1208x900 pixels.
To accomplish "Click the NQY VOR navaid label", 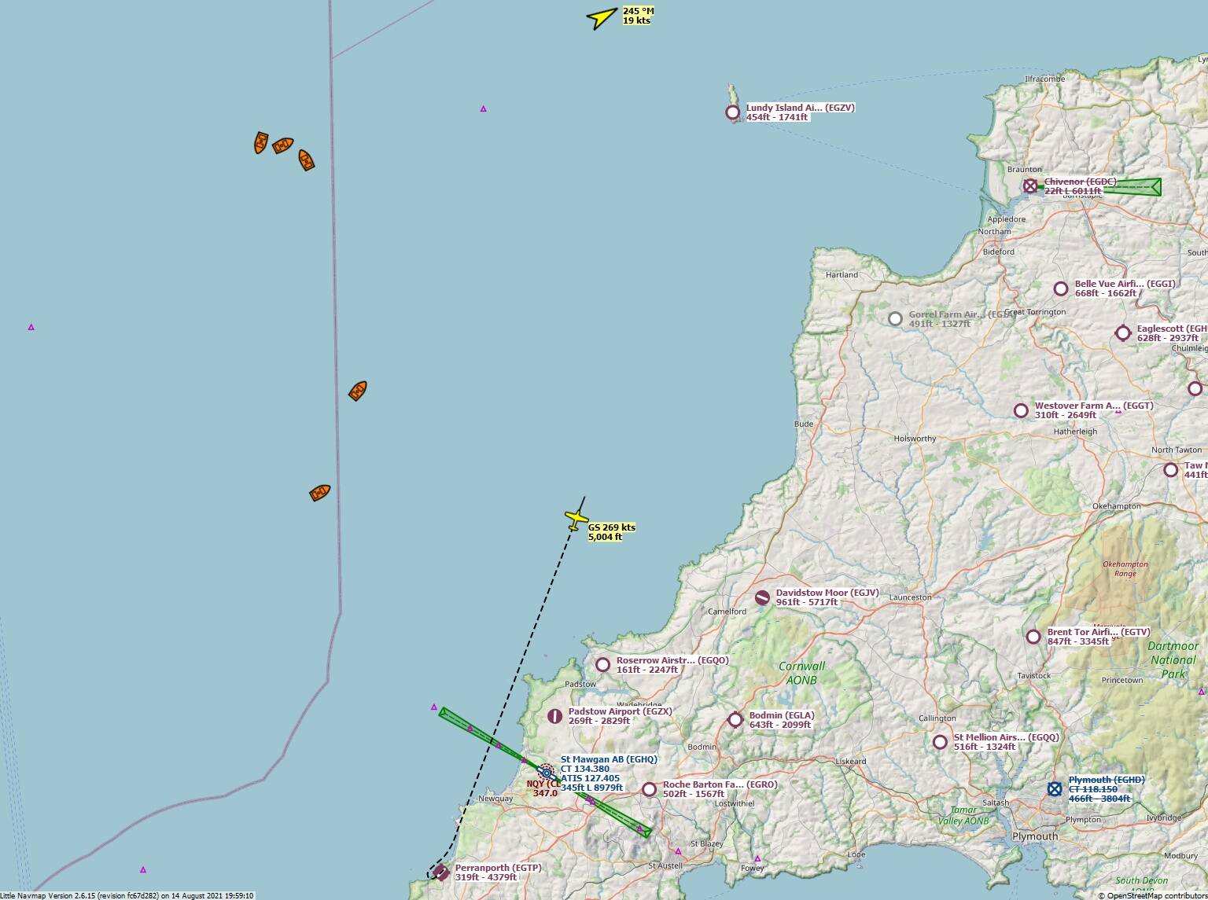I will 543,788.
